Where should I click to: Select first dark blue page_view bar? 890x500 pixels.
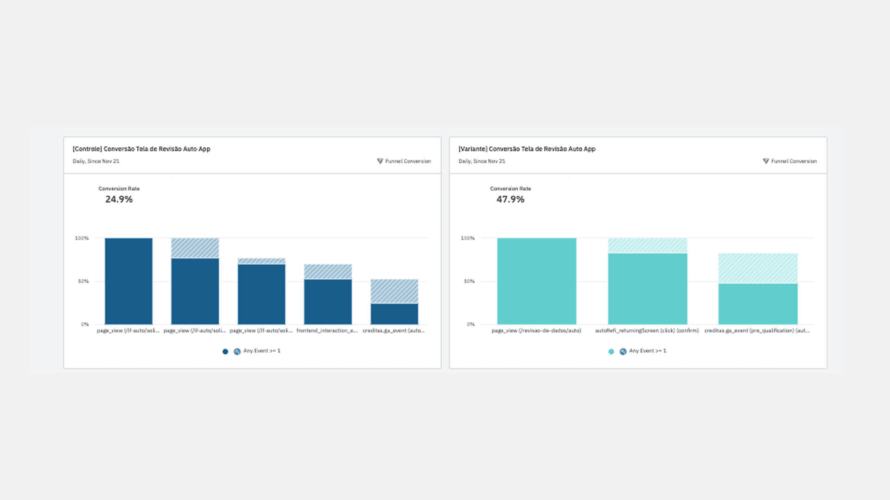[x=128, y=281]
